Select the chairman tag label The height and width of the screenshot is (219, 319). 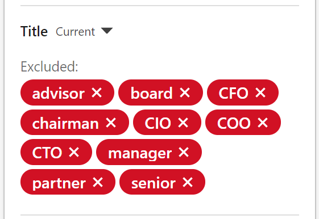65,123
